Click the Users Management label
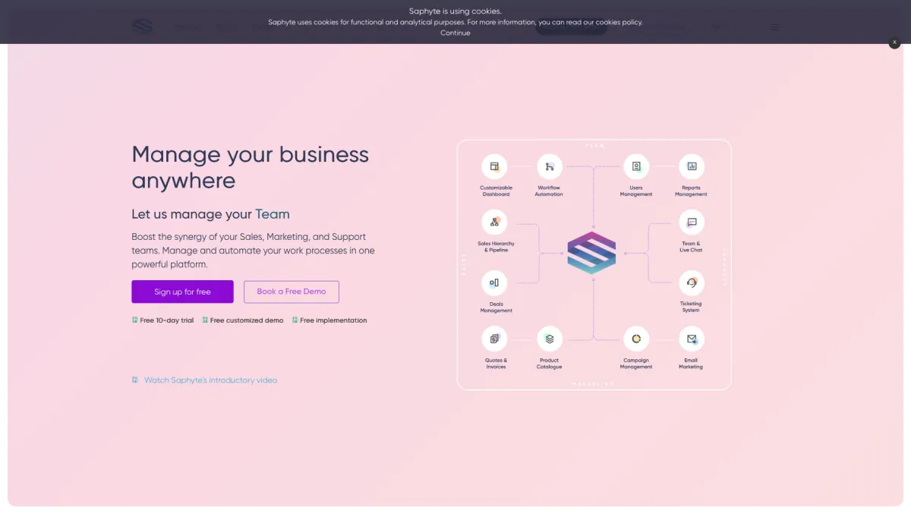 tap(636, 191)
